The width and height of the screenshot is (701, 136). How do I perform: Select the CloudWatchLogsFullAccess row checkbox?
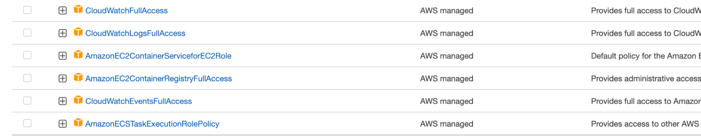click(x=27, y=33)
